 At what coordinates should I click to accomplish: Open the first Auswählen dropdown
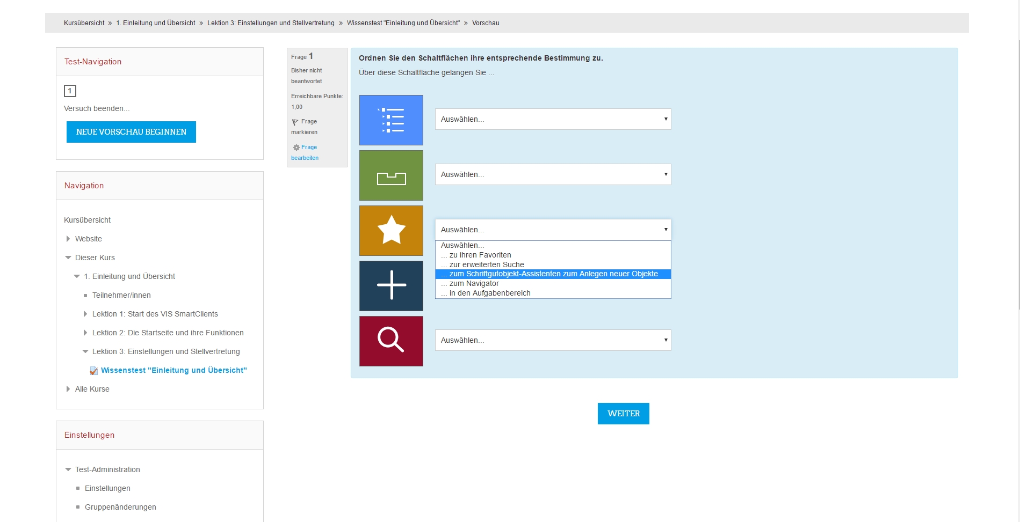[553, 119]
